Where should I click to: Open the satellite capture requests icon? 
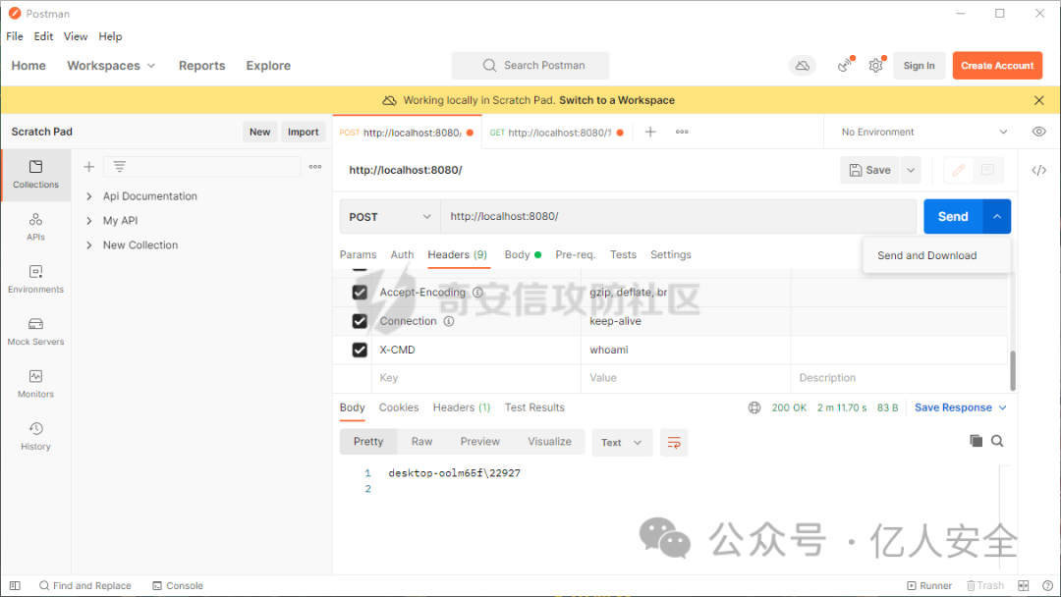coord(845,66)
